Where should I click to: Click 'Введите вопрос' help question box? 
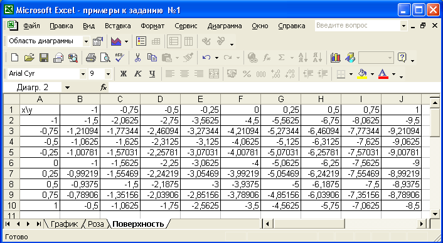[x=358, y=26]
